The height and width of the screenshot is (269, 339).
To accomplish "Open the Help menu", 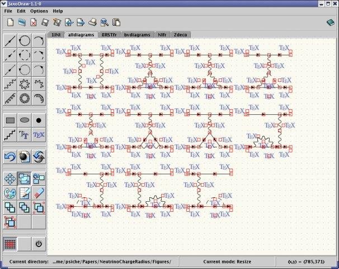I will tap(58, 11).
